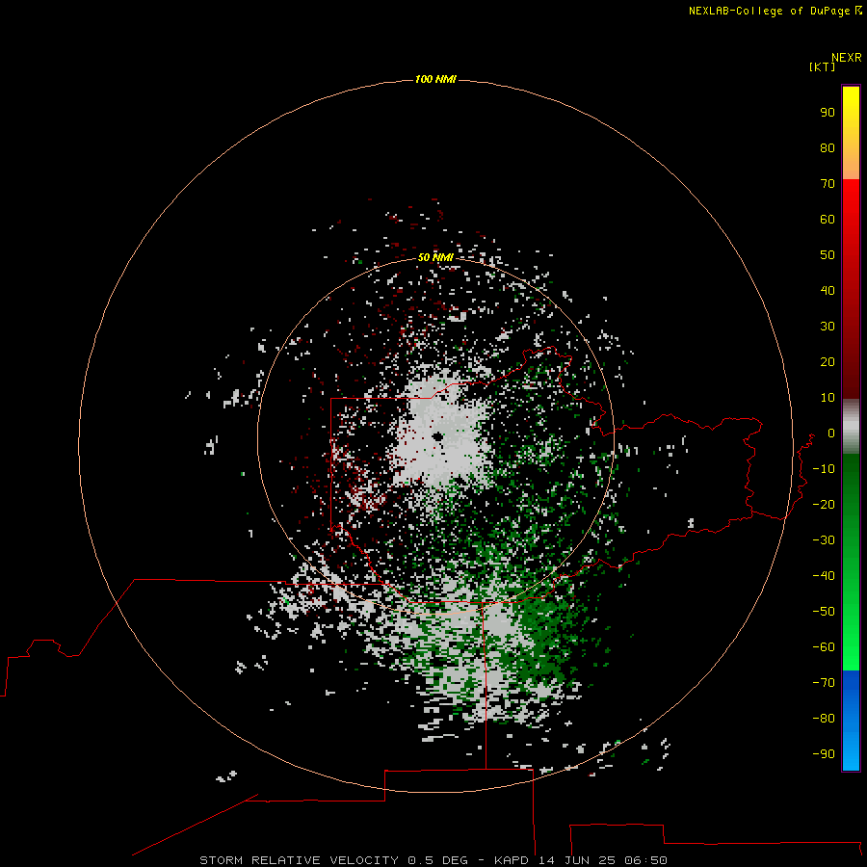Pick the blue segment of the color bar
Screen dimensions: 867x867
(851, 721)
